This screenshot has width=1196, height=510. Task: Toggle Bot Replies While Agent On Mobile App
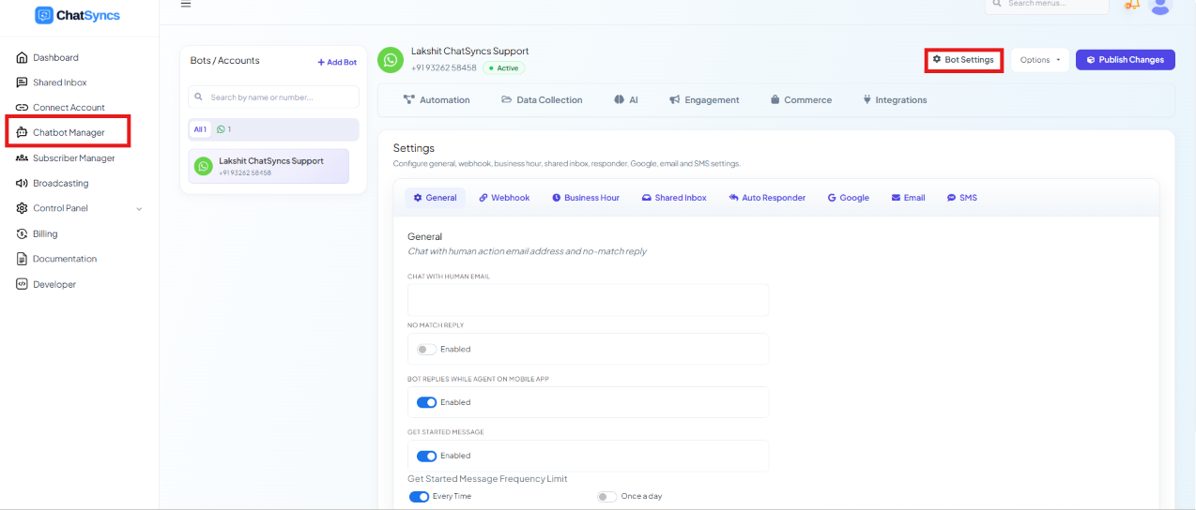pyautogui.click(x=426, y=402)
